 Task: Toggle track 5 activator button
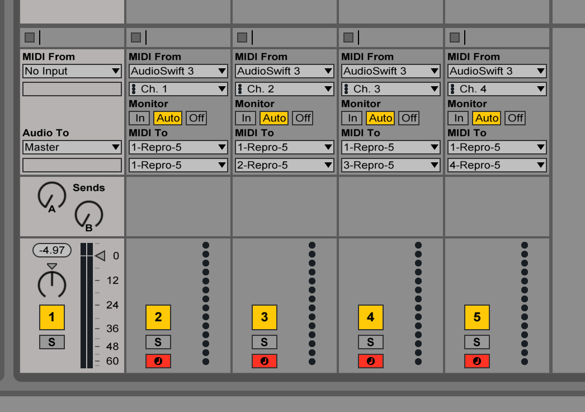pos(477,317)
